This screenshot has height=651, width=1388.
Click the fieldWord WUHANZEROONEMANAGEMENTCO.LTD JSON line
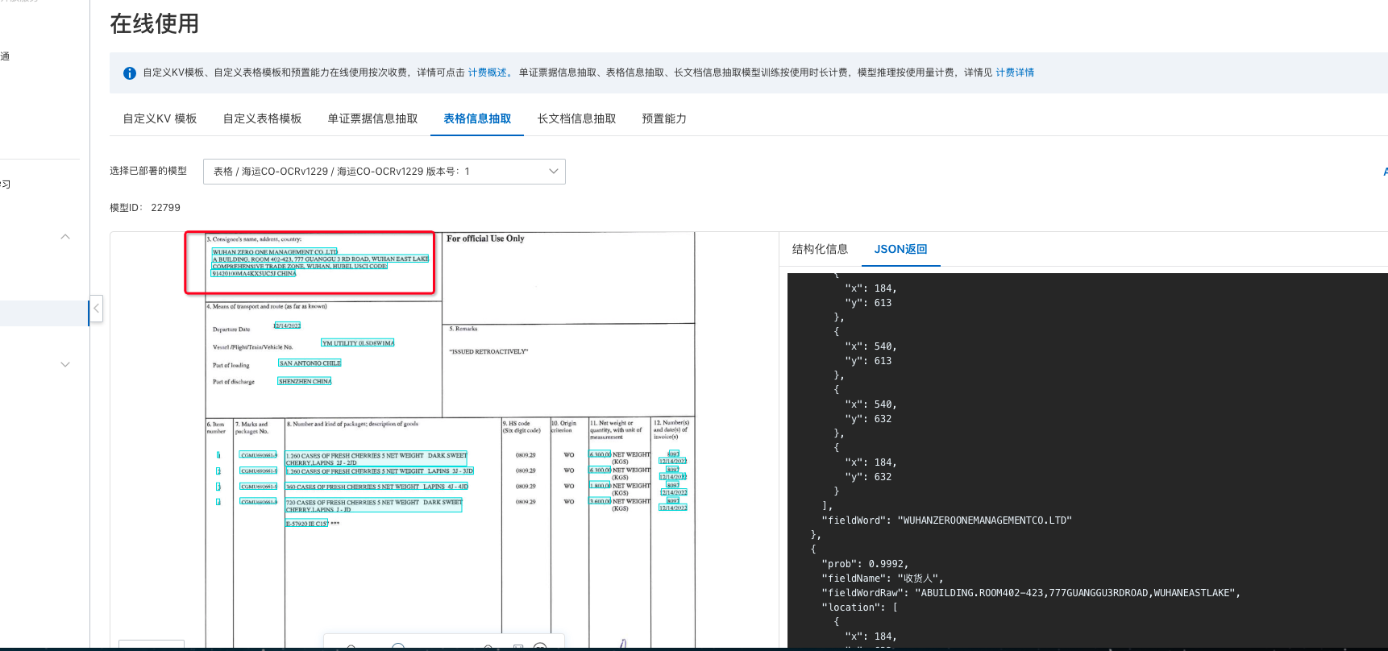point(946,520)
